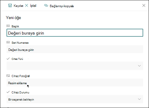The width and height of the screenshot is (149, 108).
Task: Focus the Başlık text input field
Action: click(75, 33)
